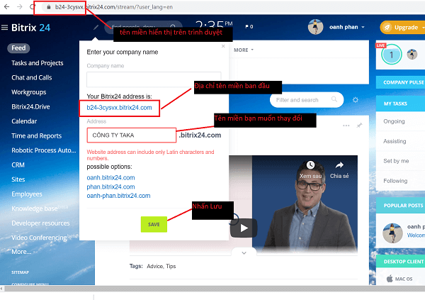Click the Advice tag
The height and width of the screenshot is (300, 425).
coord(155,267)
